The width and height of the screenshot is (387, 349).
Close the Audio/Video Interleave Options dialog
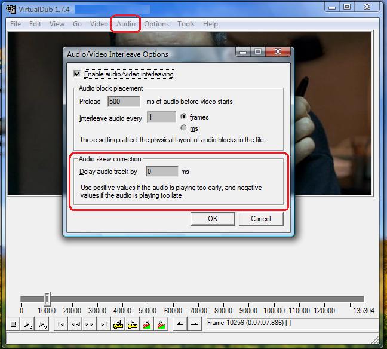pos(278,51)
